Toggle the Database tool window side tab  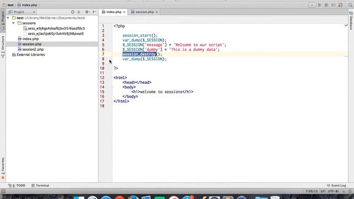click(x=351, y=21)
